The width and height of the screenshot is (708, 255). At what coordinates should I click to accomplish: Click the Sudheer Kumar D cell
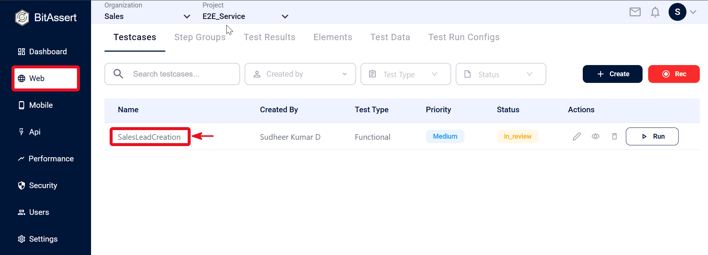[x=290, y=137]
